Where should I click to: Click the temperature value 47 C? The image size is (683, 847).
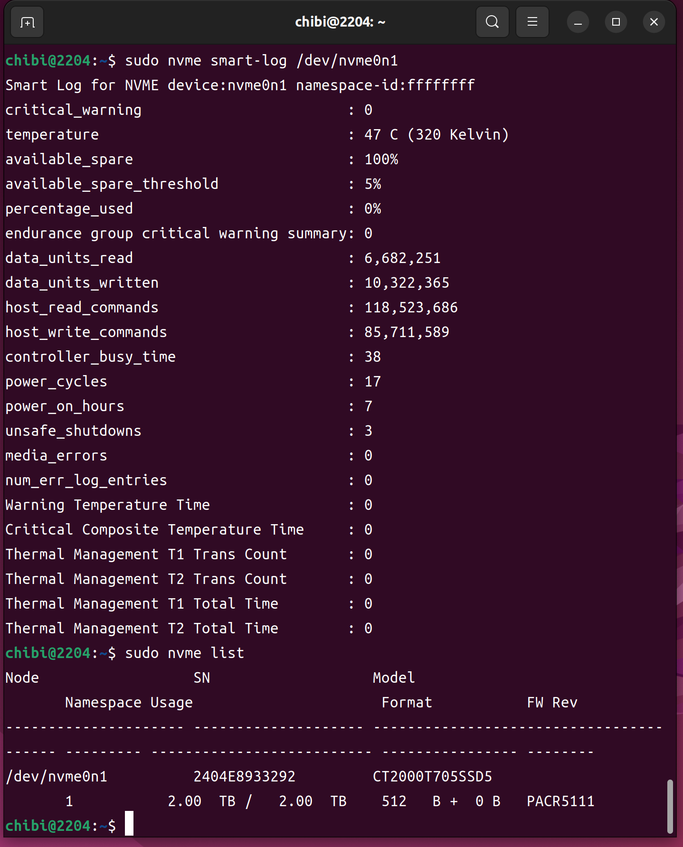(x=381, y=135)
